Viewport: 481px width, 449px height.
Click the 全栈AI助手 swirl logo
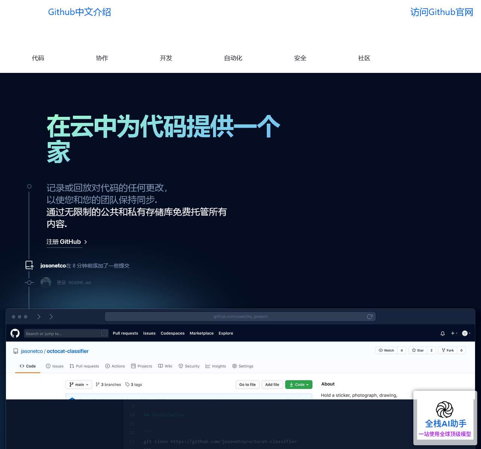445,410
